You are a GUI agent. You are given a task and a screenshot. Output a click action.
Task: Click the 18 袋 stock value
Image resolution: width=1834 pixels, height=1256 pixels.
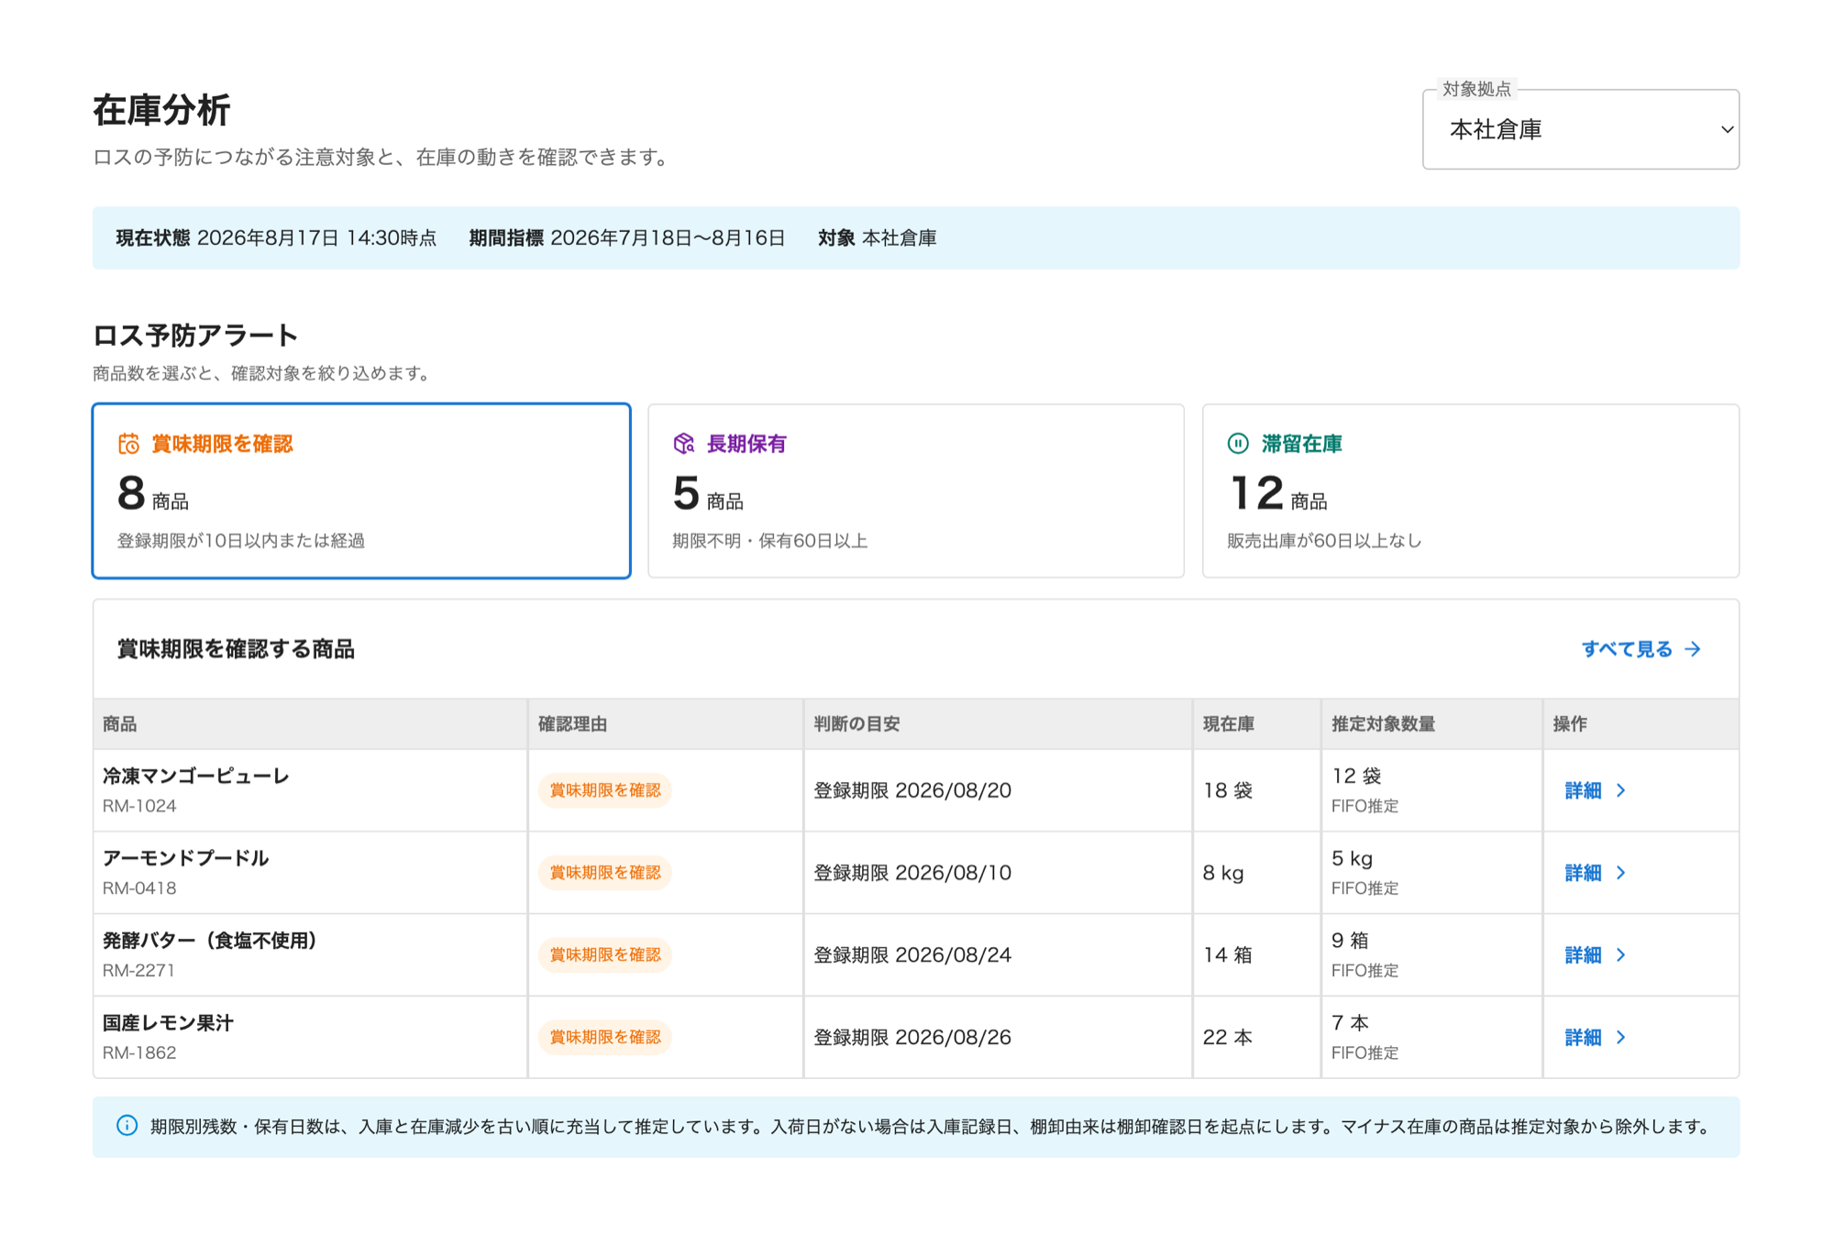click(x=1228, y=790)
